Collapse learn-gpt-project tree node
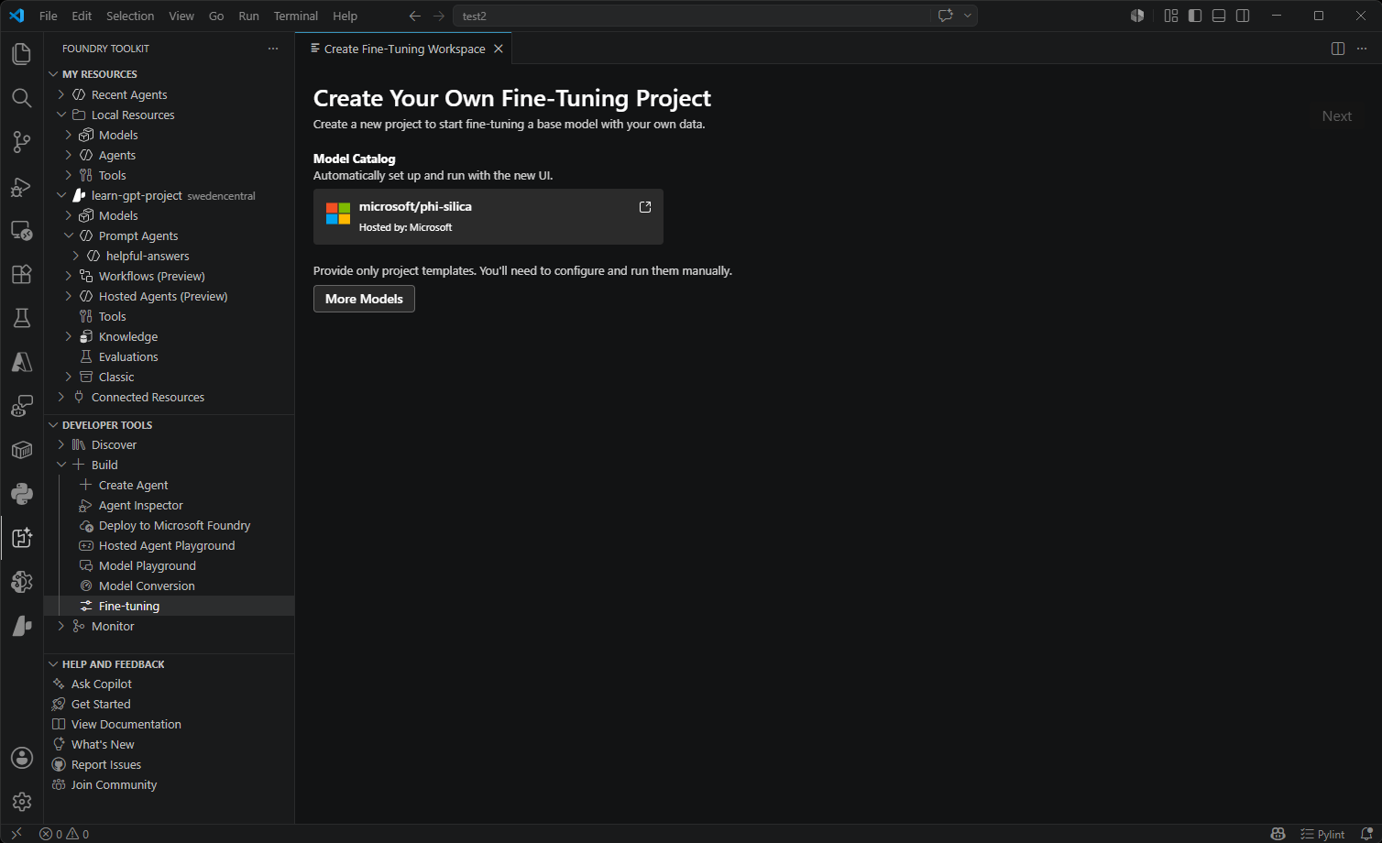The height and width of the screenshot is (843, 1382). [60, 195]
